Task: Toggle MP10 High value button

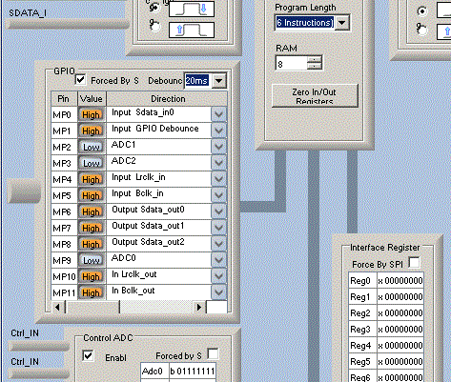Action: coord(92,276)
